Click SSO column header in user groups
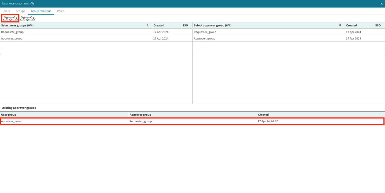This screenshot has height=193, width=385. coord(185,25)
